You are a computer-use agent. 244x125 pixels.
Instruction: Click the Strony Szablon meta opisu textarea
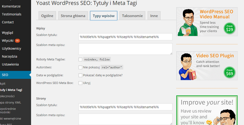[x=125, y=119]
